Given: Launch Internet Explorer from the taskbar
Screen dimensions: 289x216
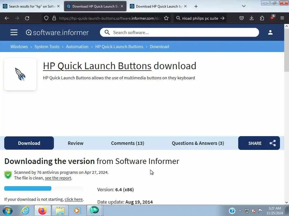Looking at the screenshot, I should (x=25, y=210).
